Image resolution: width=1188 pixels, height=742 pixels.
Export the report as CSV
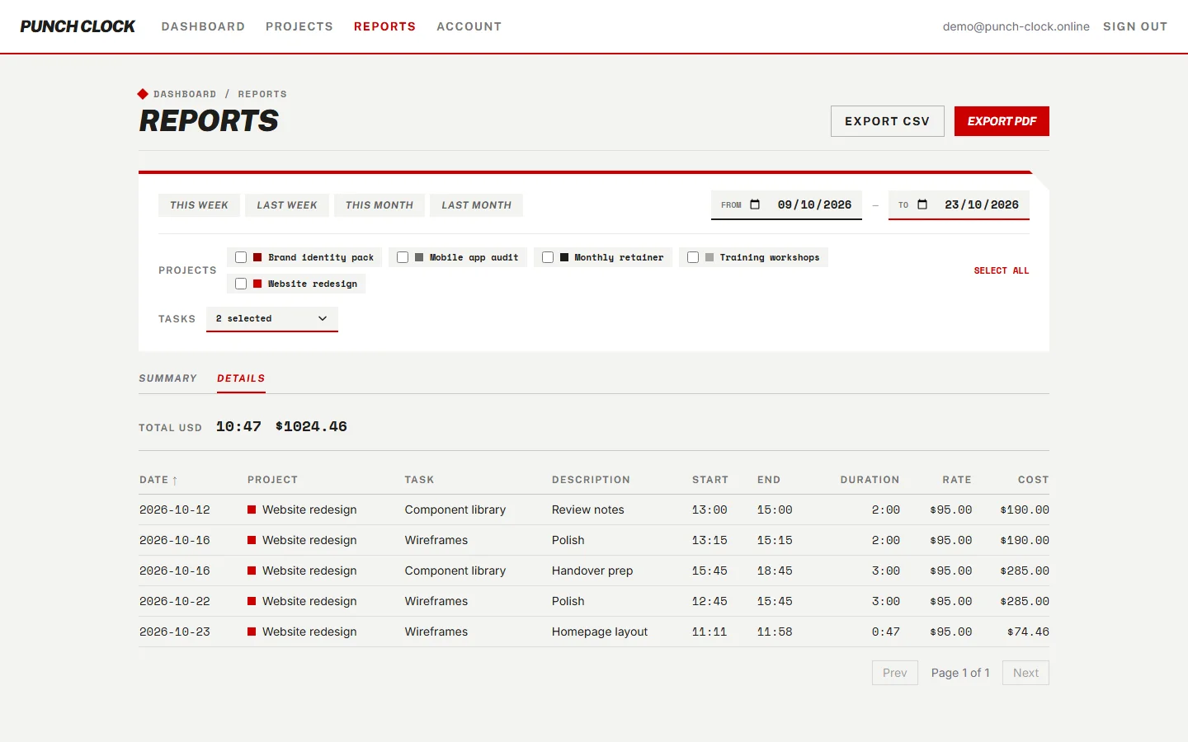(x=887, y=121)
